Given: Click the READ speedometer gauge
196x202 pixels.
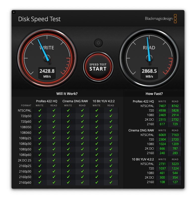Looking at the screenshot, I should 149,58.
